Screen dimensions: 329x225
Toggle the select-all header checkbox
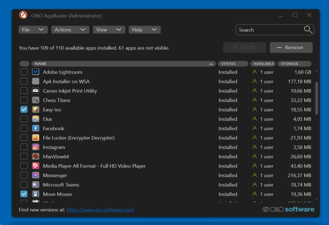coord(24,64)
